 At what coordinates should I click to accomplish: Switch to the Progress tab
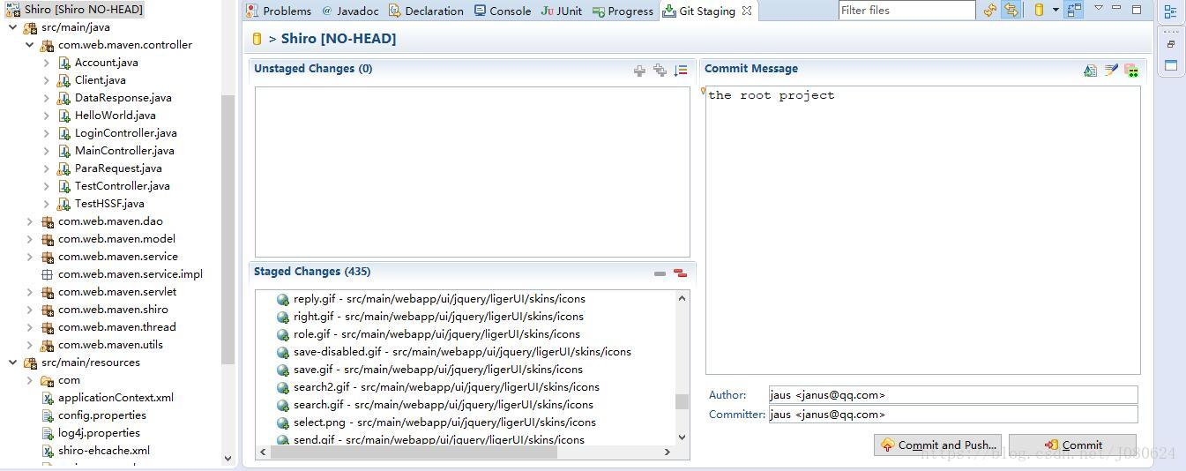click(623, 11)
